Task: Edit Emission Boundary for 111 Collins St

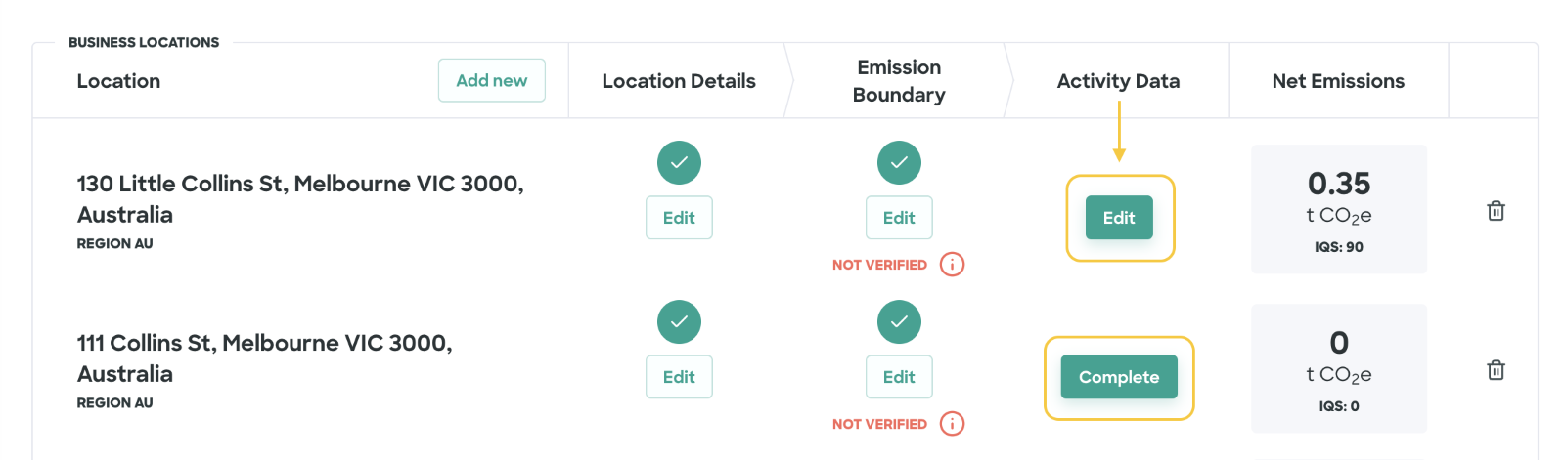Action: point(899,377)
